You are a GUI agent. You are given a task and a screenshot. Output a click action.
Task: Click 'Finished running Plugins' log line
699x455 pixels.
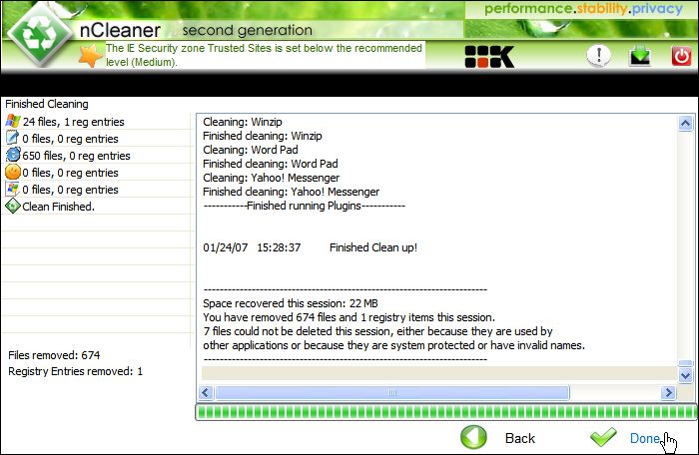(304, 206)
